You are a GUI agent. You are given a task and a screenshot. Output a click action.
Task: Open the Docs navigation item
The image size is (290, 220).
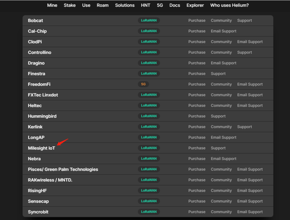tap(175, 5)
